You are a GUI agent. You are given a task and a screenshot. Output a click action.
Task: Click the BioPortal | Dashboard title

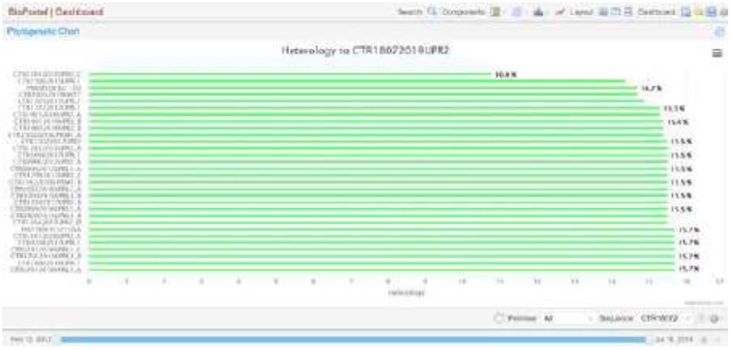55,12
